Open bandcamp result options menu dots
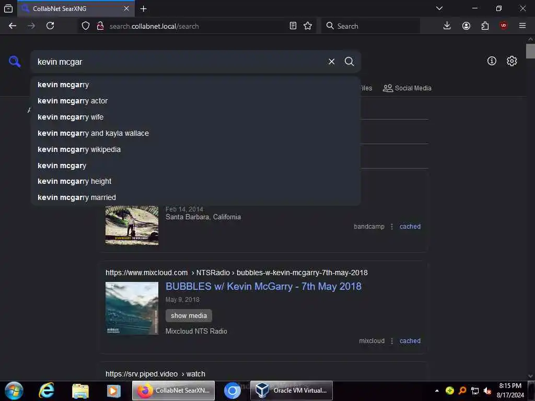 392,227
